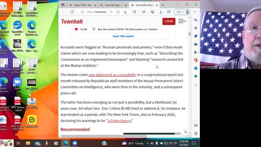
Task: Follow 'a fringe theory' link
Action: [119, 120]
